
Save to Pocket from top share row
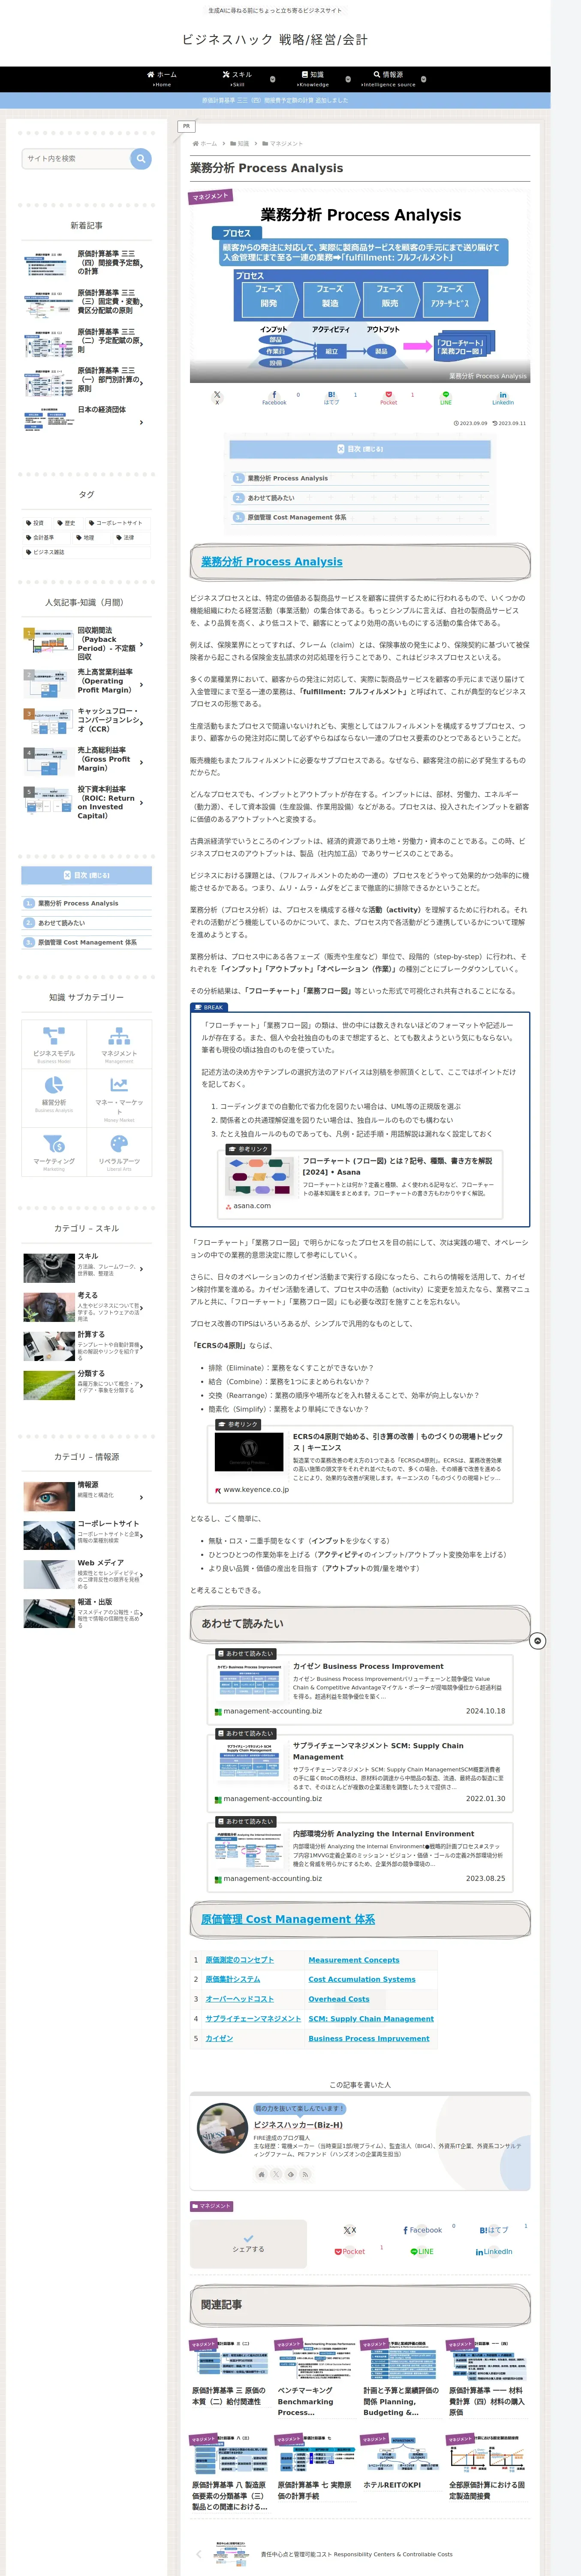click(388, 397)
